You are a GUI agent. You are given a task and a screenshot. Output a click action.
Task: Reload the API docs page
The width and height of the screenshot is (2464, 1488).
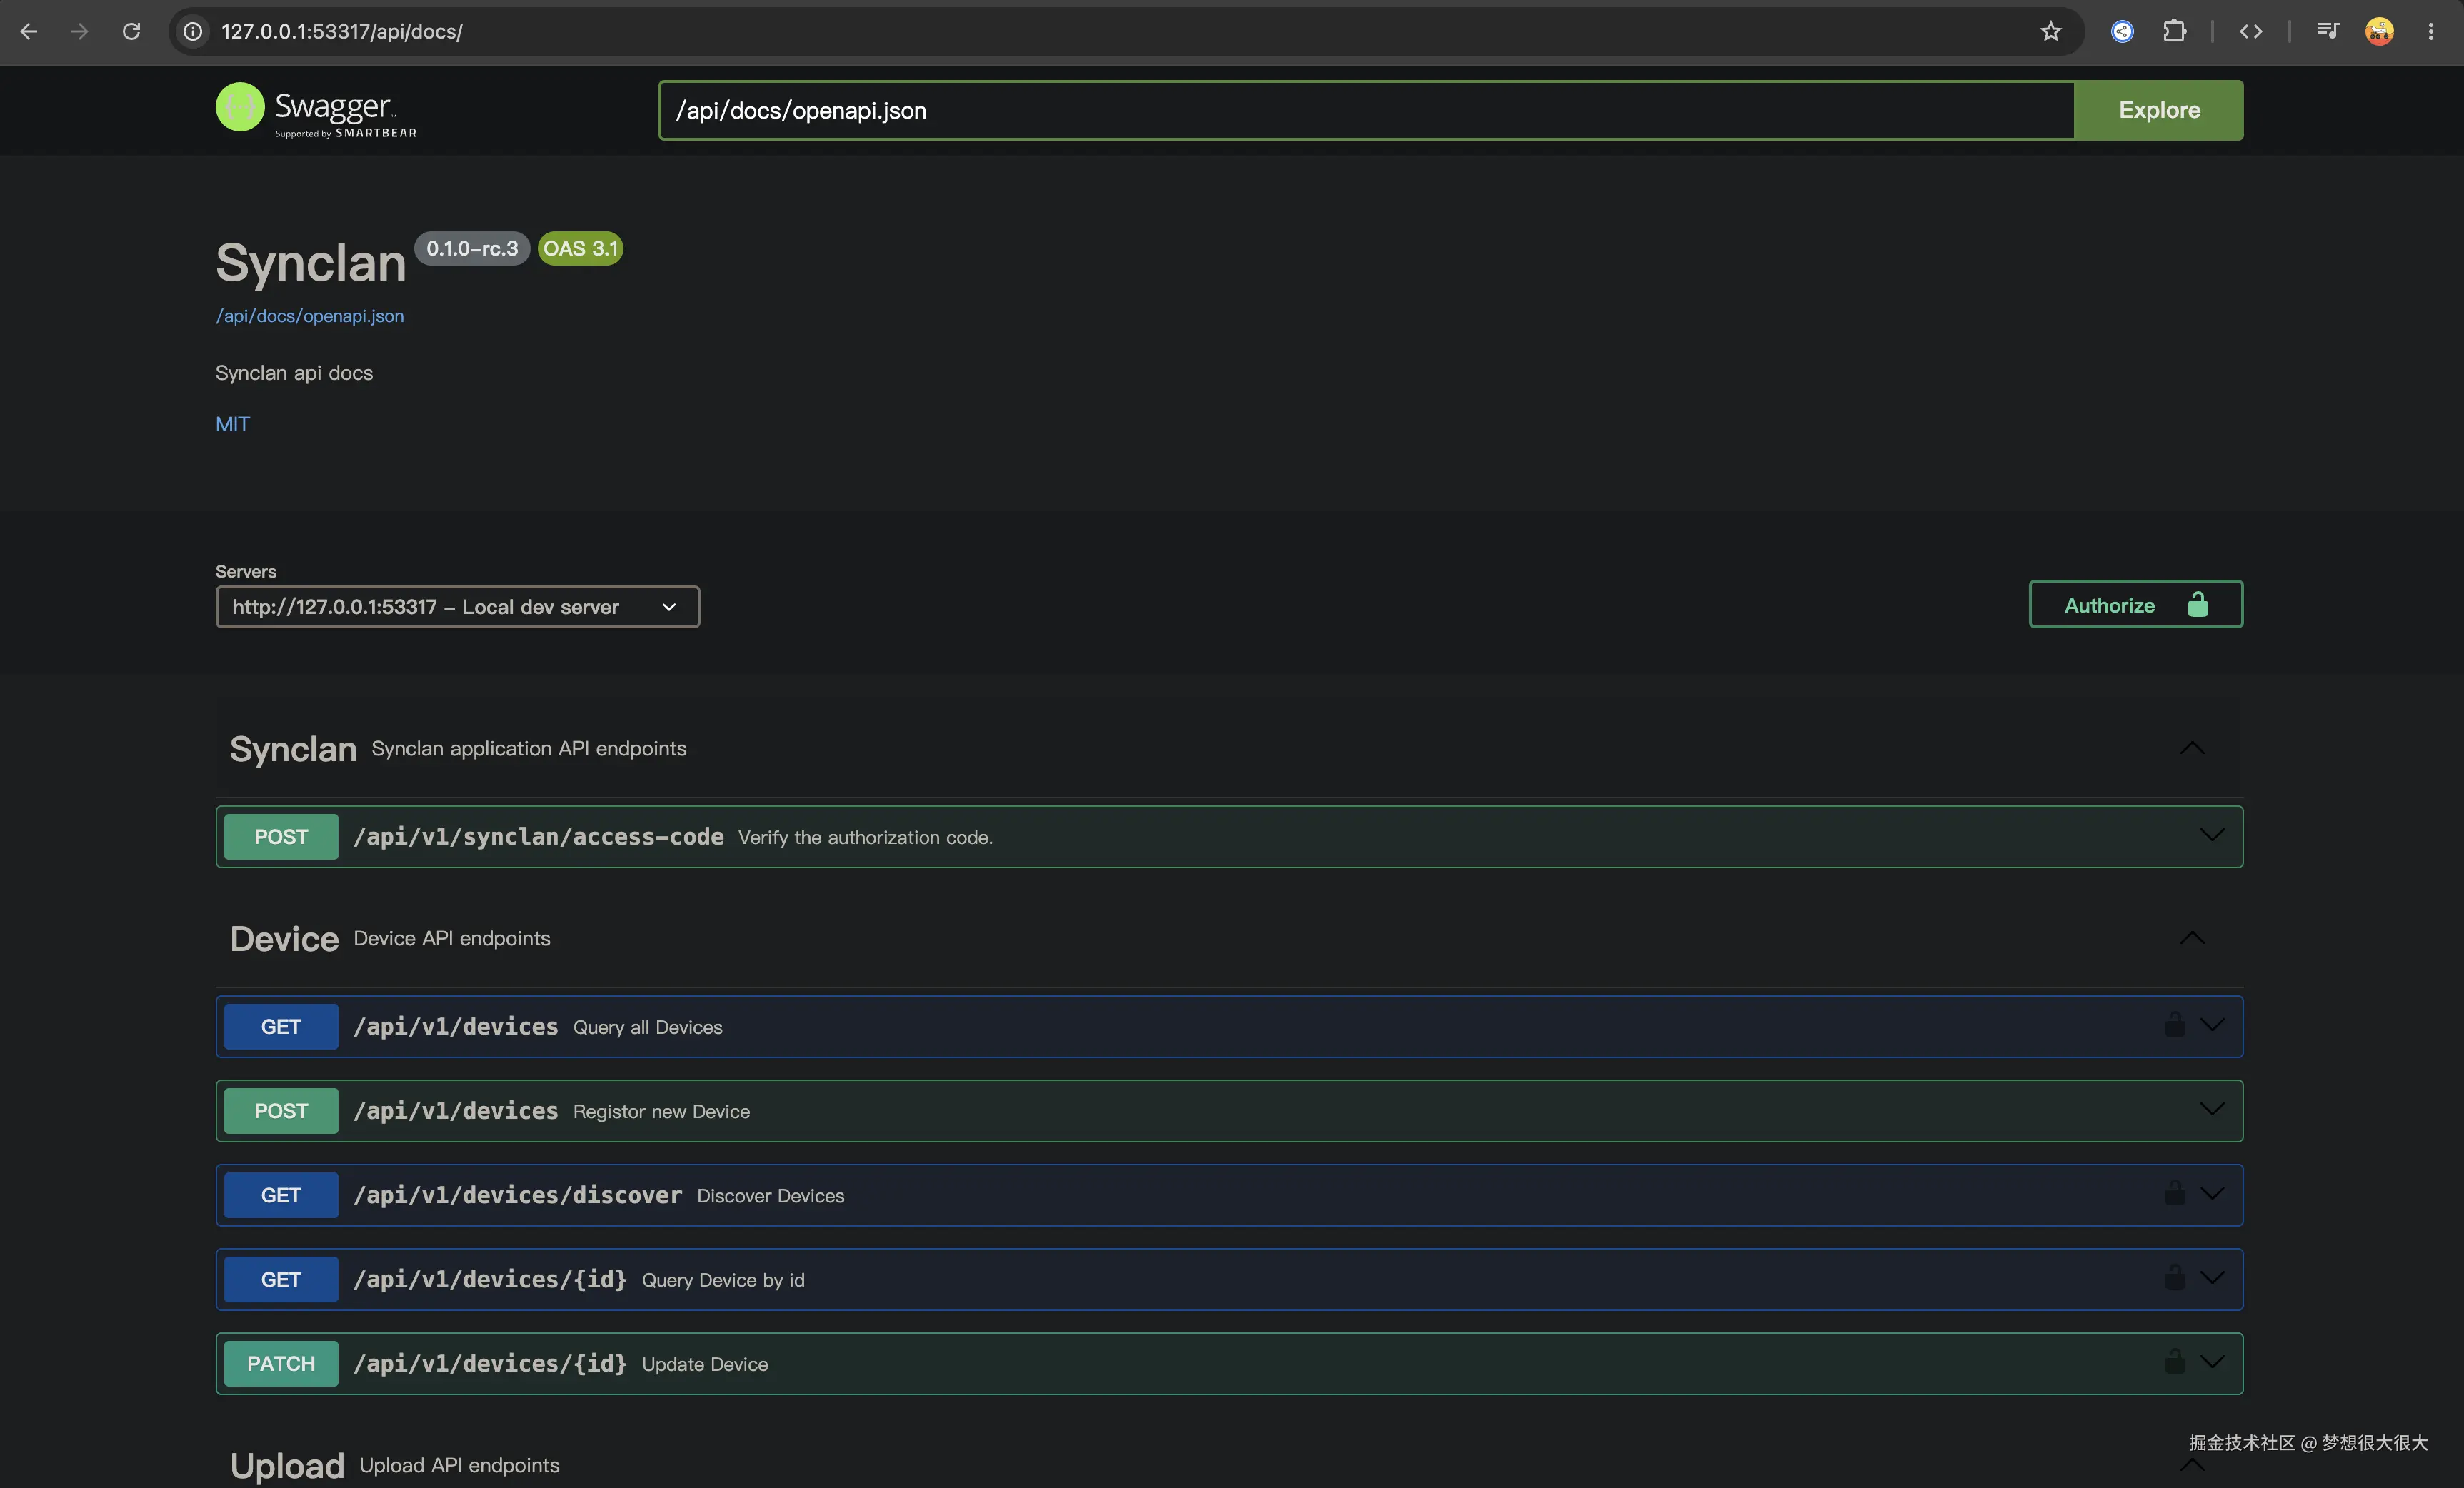point(131,31)
